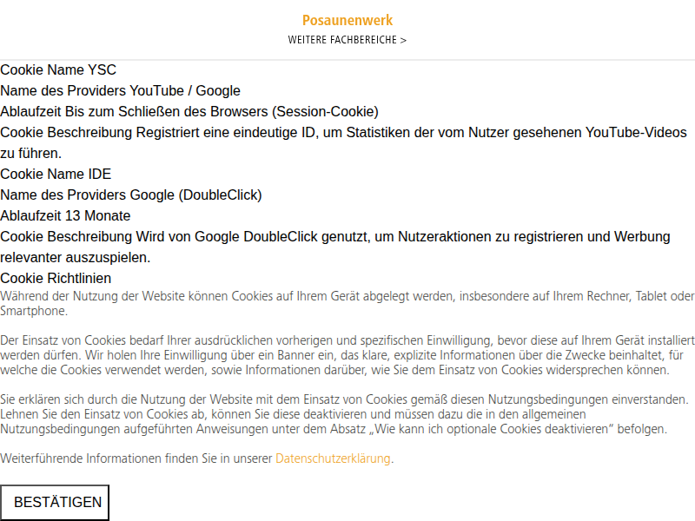Select 'Name des Providers YouTube / Google' text
This screenshot has height=521, width=695.
click(x=120, y=91)
